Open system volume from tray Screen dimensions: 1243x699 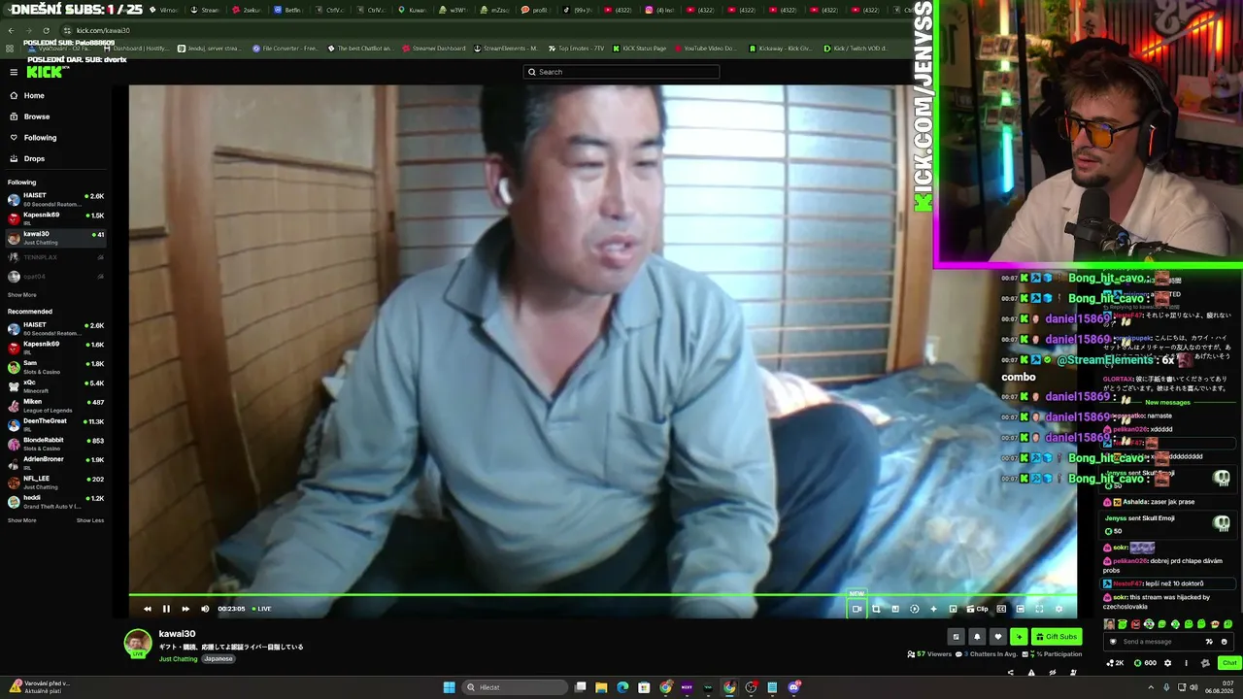(1193, 687)
